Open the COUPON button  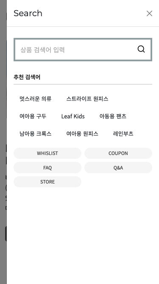point(118,153)
